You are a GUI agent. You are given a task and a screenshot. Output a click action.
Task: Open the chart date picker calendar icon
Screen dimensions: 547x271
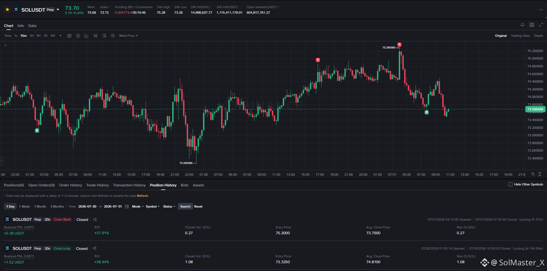pos(69,36)
